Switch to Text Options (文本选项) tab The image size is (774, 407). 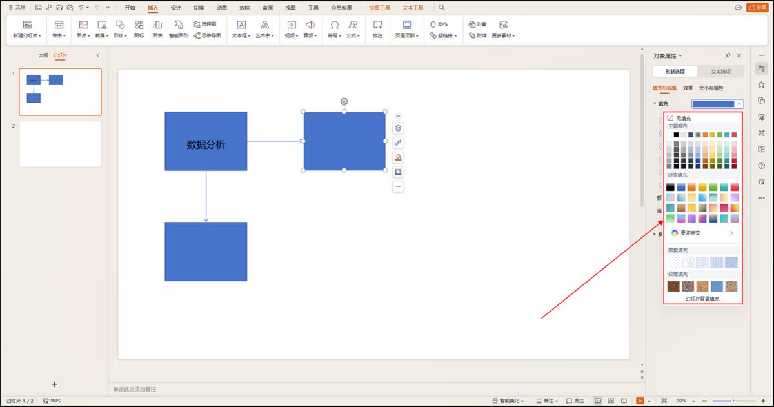(720, 72)
